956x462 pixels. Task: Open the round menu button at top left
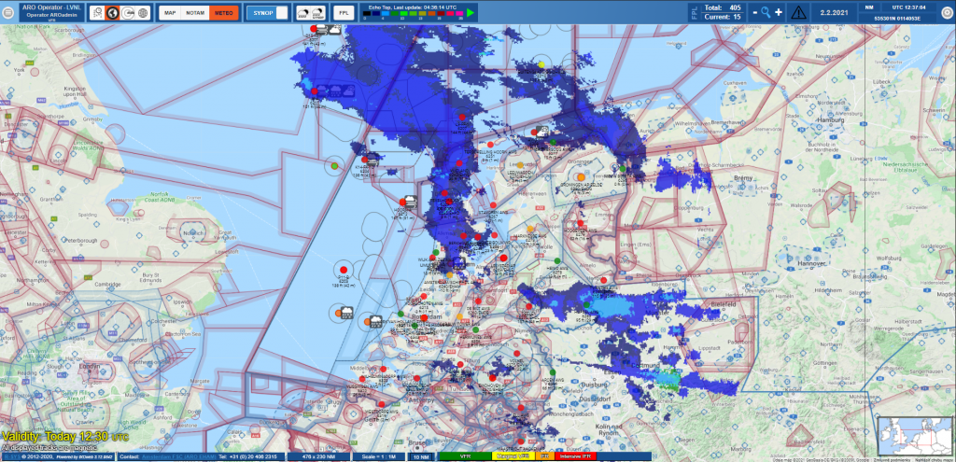tap(7, 13)
